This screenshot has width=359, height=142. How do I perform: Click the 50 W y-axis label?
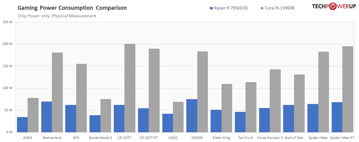8,110
